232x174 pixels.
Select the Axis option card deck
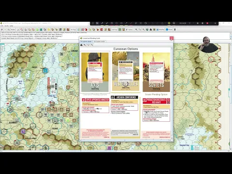(95, 72)
